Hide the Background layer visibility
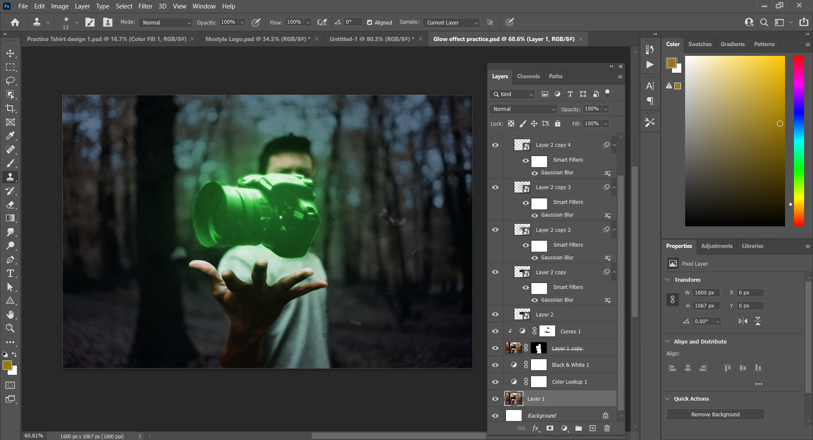 pyautogui.click(x=495, y=415)
